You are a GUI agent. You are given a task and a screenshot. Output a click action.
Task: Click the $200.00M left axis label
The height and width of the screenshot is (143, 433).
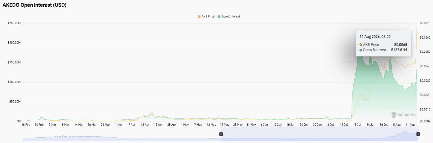[x=14, y=43]
